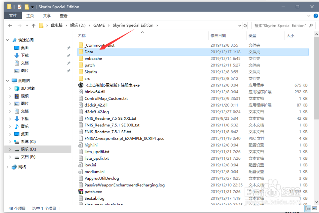Collapse the 快速访问 tree group
The image size is (319, 213).
pyautogui.click(x=8, y=40)
